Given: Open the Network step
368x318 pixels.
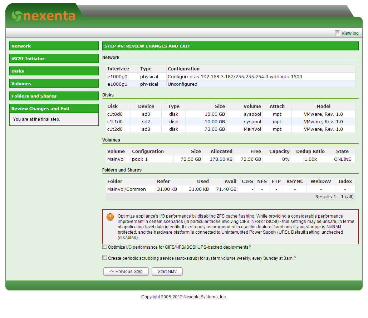Looking at the screenshot, I should (x=54, y=46).
